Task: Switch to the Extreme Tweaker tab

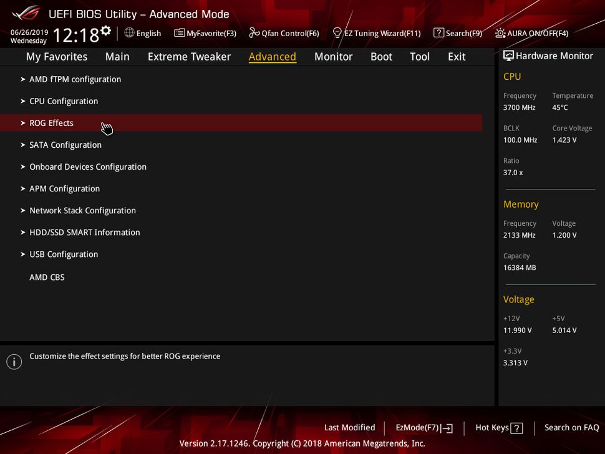Action: coord(189,57)
